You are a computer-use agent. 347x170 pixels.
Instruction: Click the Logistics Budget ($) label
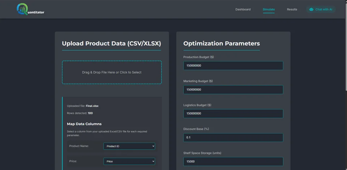(x=197, y=105)
